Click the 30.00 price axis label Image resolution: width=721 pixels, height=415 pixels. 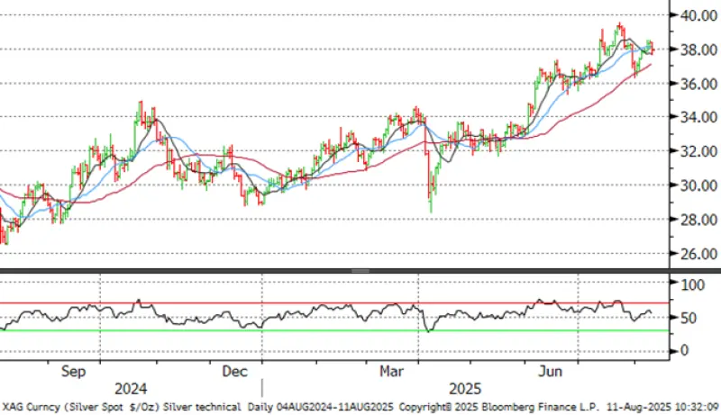[x=698, y=185]
